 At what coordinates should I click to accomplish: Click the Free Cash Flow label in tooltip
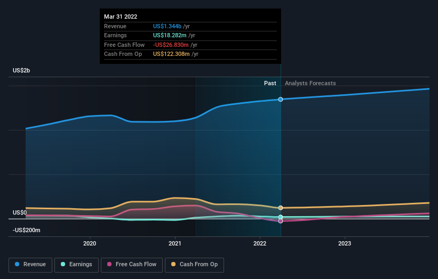coord(124,45)
